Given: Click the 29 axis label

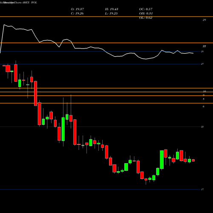Looking at the screenshot, I should (x=204, y=20).
